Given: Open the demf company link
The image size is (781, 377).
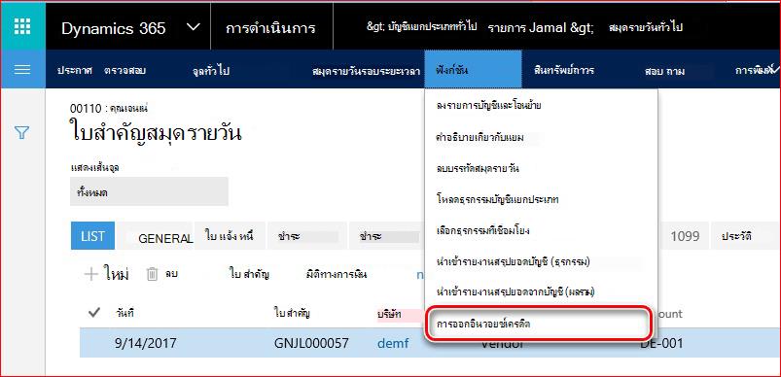Looking at the screenshot, I should [x=393, y=343].
